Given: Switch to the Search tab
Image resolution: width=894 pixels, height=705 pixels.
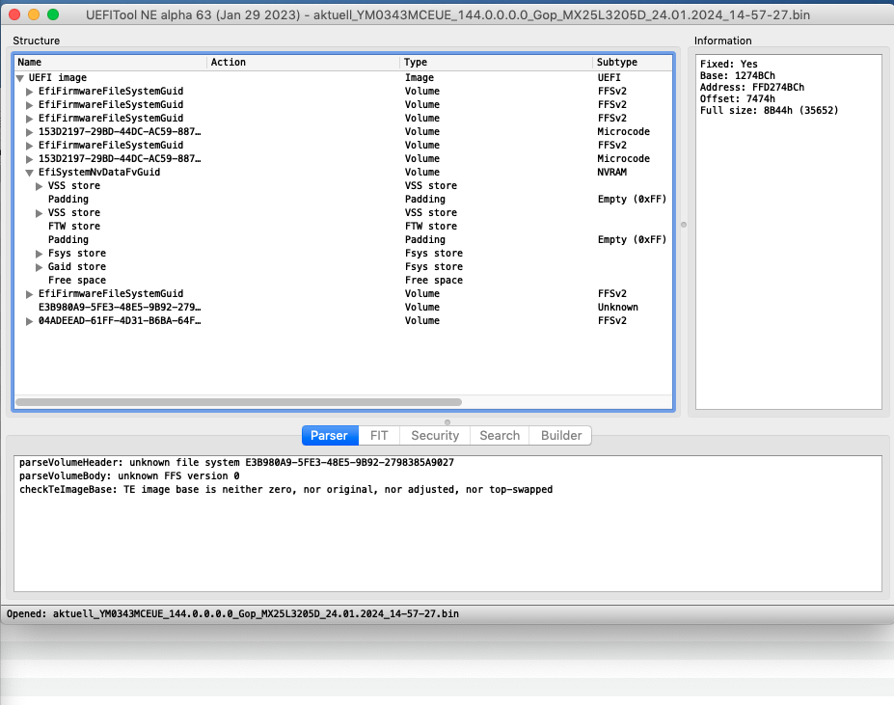Looking at the screenshot, I should (500, 435).
